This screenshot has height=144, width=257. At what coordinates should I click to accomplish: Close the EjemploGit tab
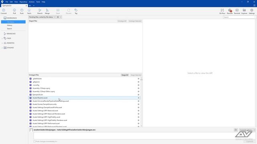[x=26, y=6]
